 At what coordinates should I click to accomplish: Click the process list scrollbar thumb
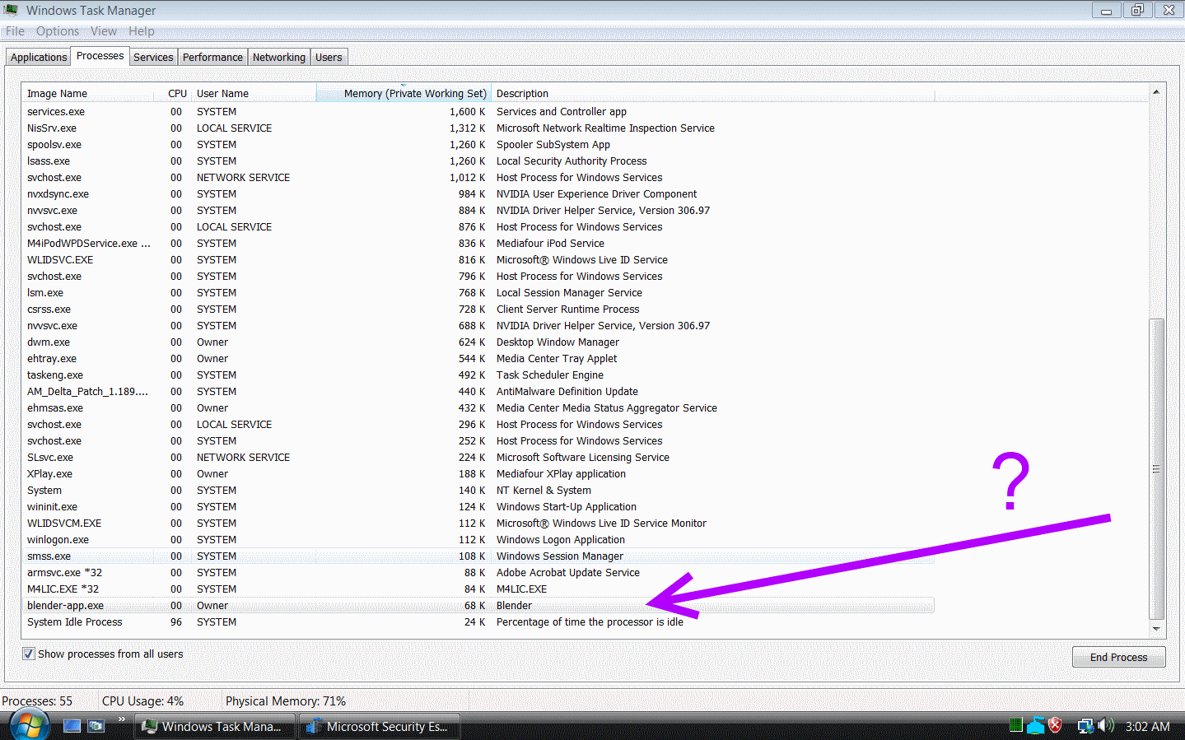pyautogui.click(x=1156, y=469)
